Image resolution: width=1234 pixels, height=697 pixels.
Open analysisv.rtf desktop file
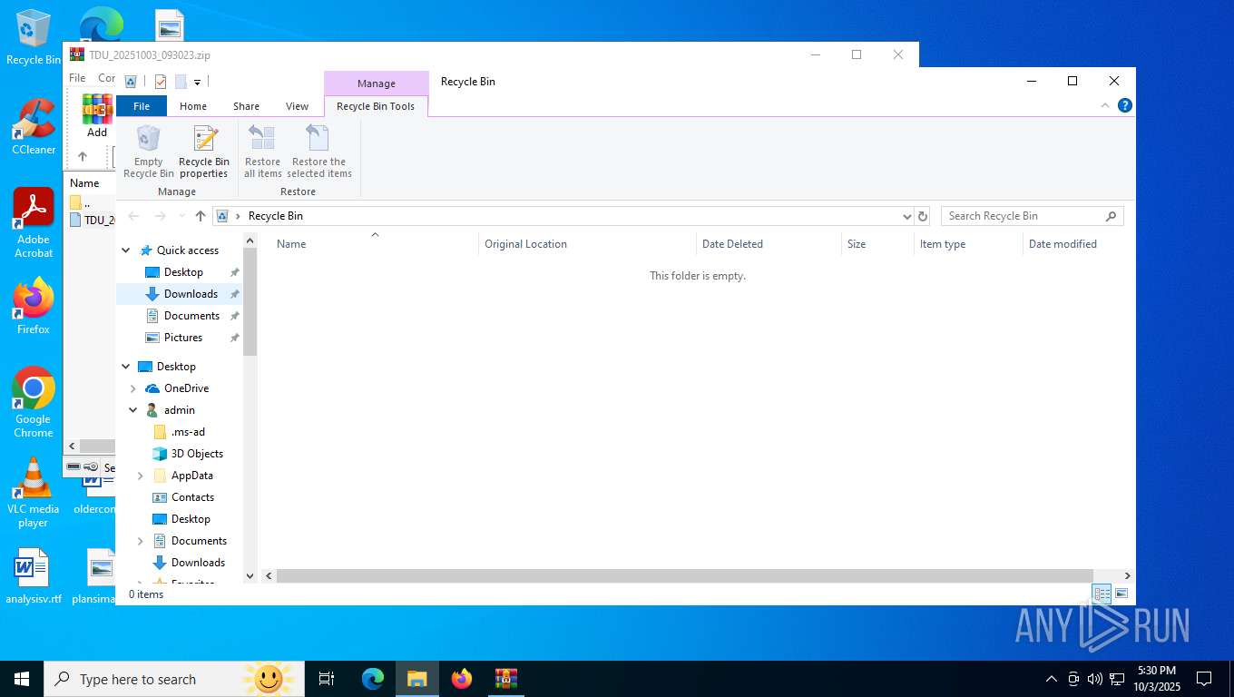coord(34,576)
